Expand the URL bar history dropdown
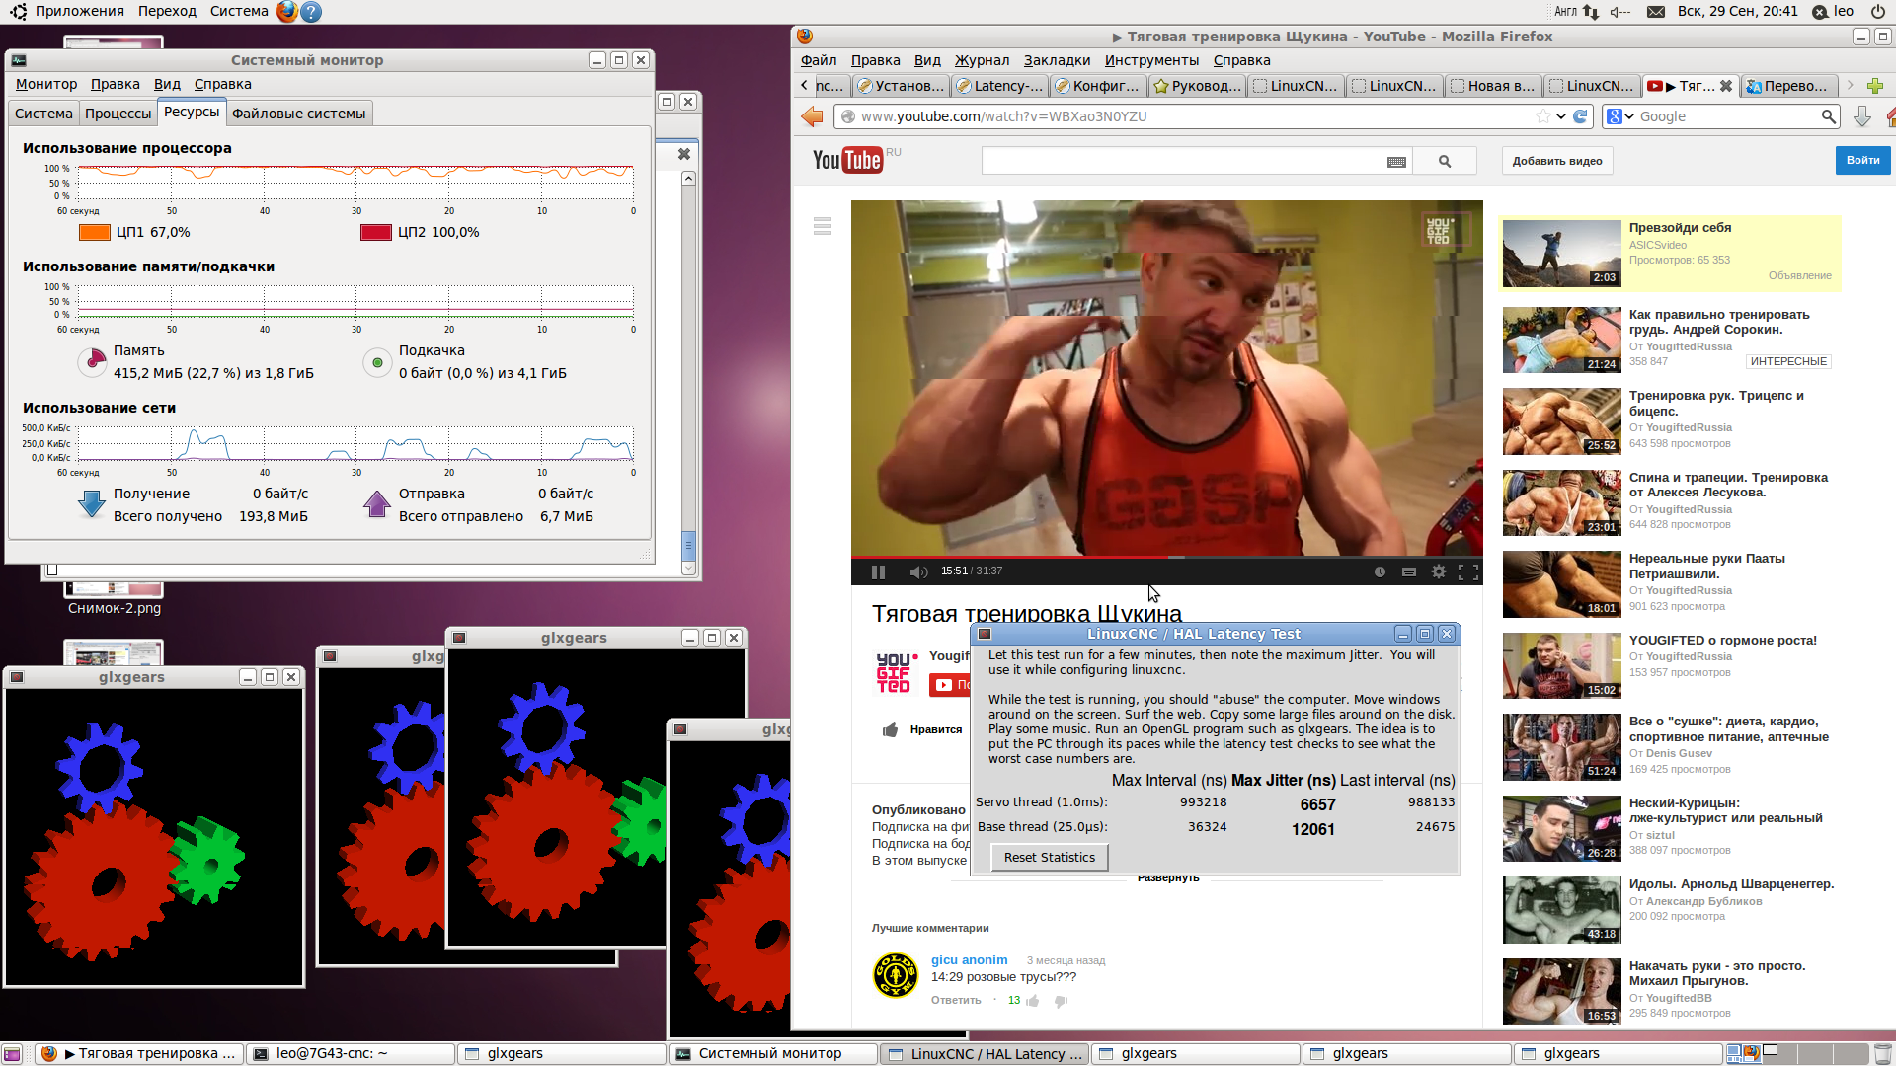This screenshot has height=1066, width=1896. (1561, 116)
